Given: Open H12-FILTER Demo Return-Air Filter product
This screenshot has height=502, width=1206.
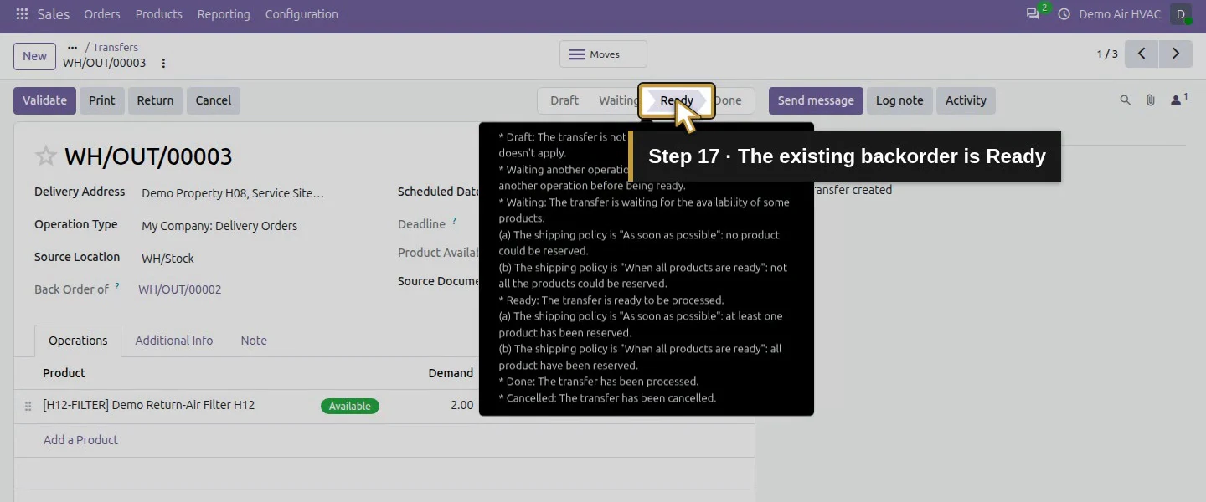Looking at the screenshot, I should click(x=149, y=405).
